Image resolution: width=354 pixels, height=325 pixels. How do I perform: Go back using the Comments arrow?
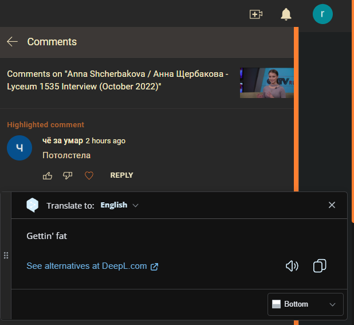[x=13, y=42]
